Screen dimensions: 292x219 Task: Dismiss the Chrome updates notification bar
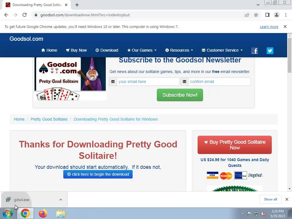point(285,27)
